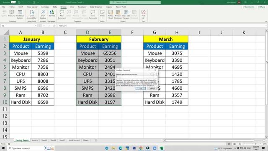Click the Next Comment icon

pos(84,12)
